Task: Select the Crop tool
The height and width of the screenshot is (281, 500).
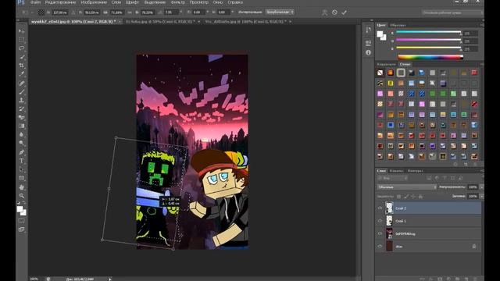Action: click(21, 66)
